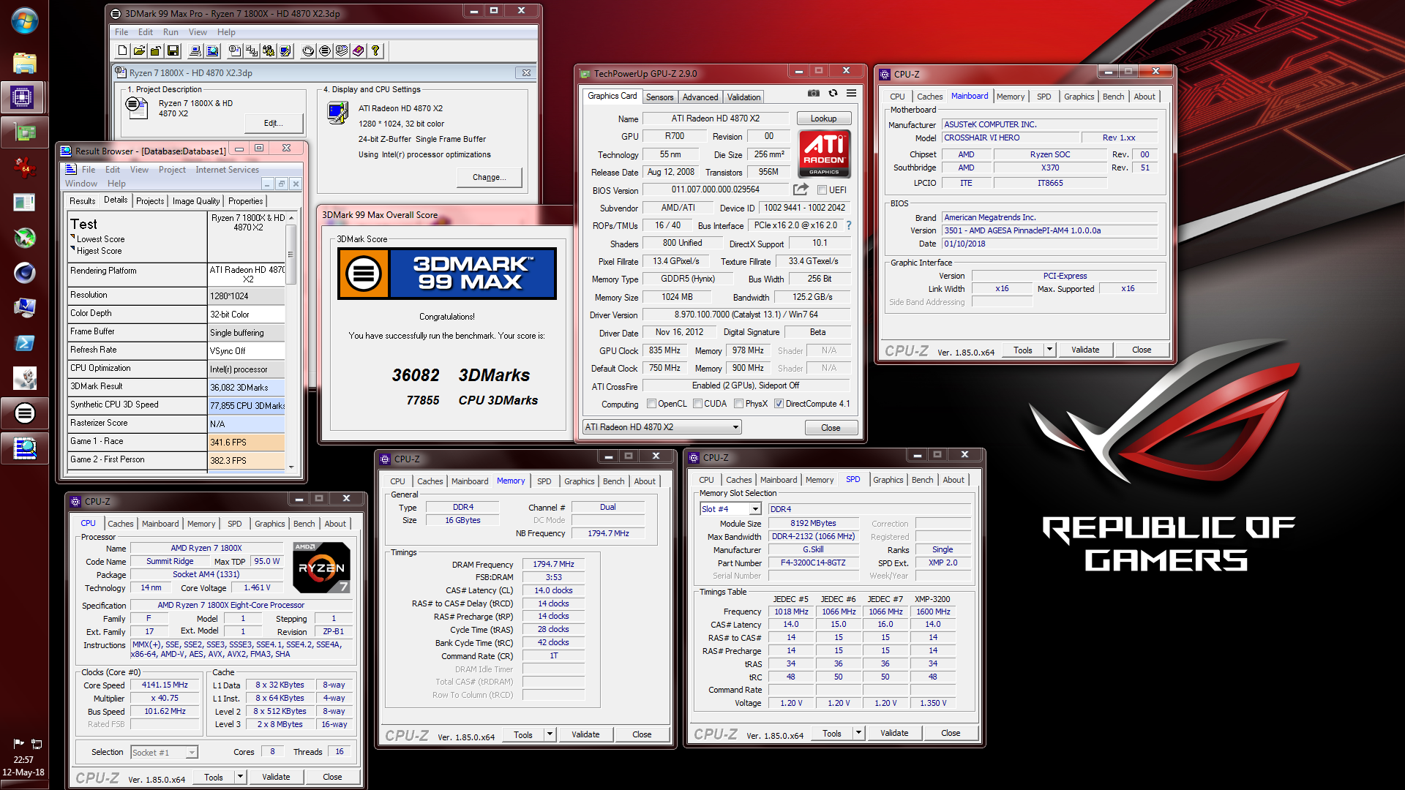Open the Bench tab in the SPD CPU-Z window
Image resolution: width=1405 pixels, height=790 pixels.
[x=922, y=480]
